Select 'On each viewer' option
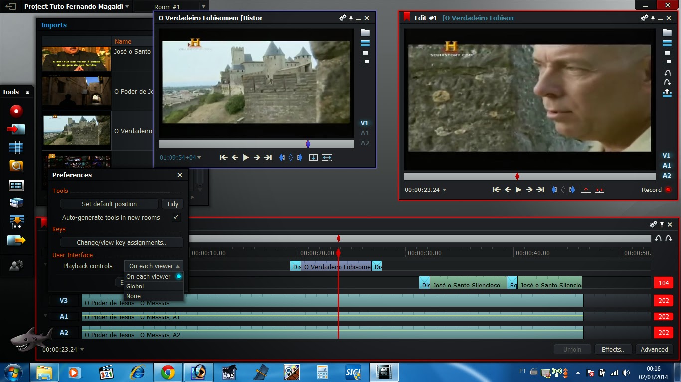The width and height of the screenshot is (681, 382). 154,276
